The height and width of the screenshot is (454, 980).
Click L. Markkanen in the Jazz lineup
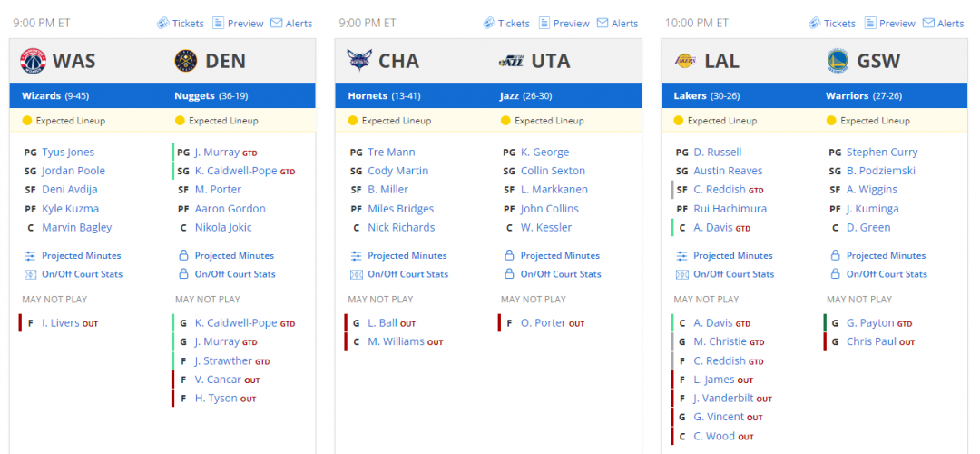point(554,190)
